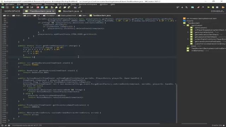Close the BowItem.java tab
The width and height of the screenshot is (226, 127).
coord(81,11)
